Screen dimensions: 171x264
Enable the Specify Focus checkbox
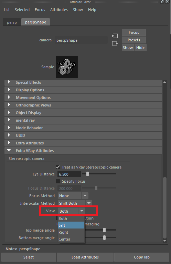point(58,181)
